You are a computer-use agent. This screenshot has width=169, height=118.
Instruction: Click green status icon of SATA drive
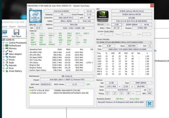pos(31,91)
